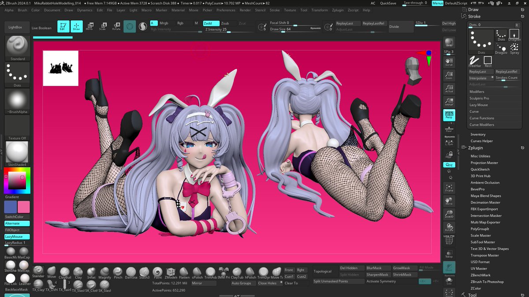
Task: Open the Preferences menu
Action: pos(226,10)
